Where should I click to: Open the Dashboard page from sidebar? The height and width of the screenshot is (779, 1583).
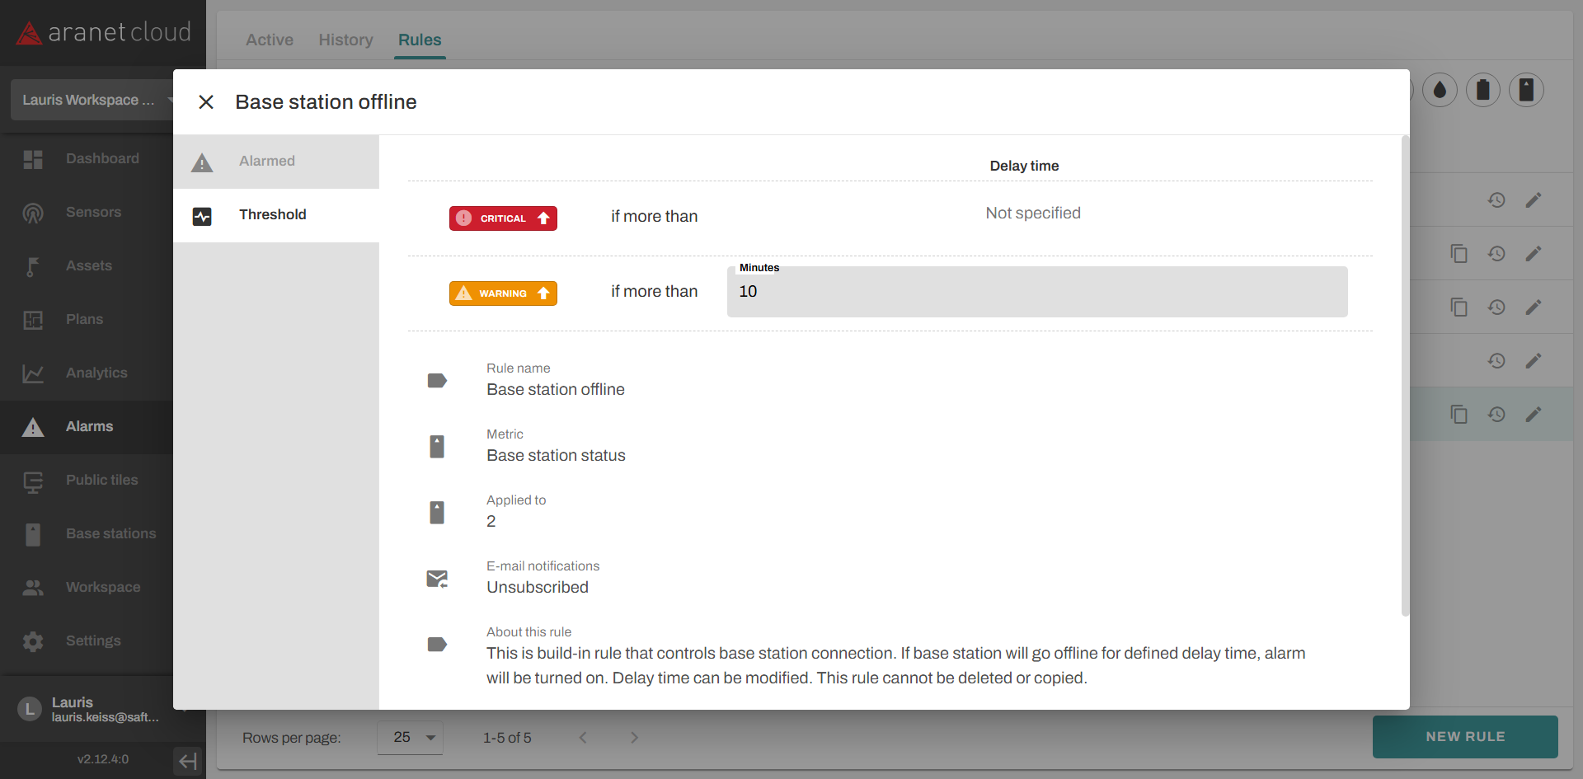(101, 159)
